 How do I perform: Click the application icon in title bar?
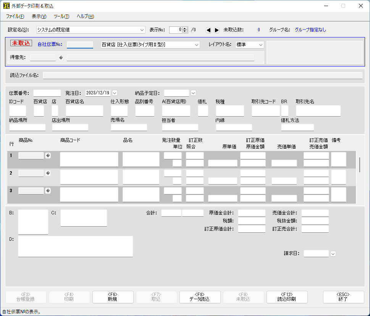point(6,6)
